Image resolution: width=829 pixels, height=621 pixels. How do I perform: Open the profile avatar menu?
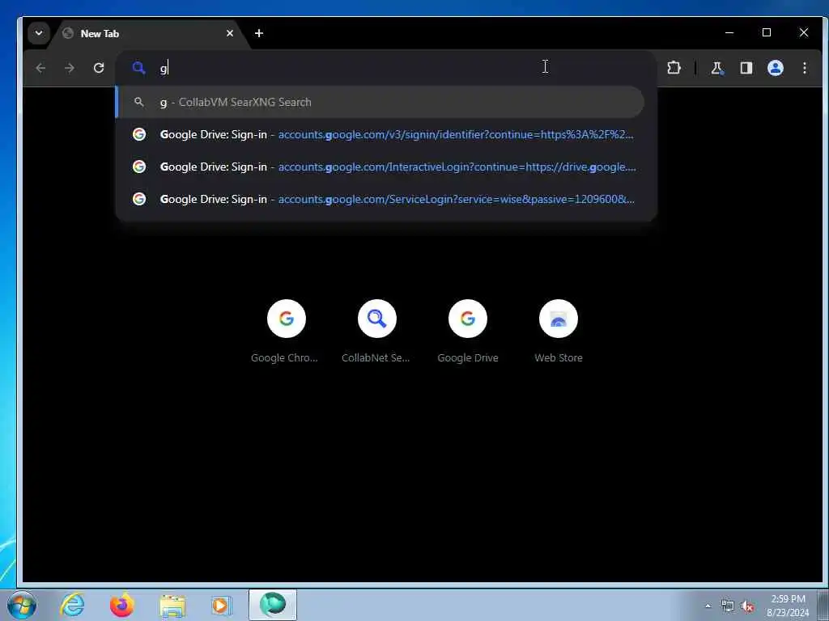775,68
